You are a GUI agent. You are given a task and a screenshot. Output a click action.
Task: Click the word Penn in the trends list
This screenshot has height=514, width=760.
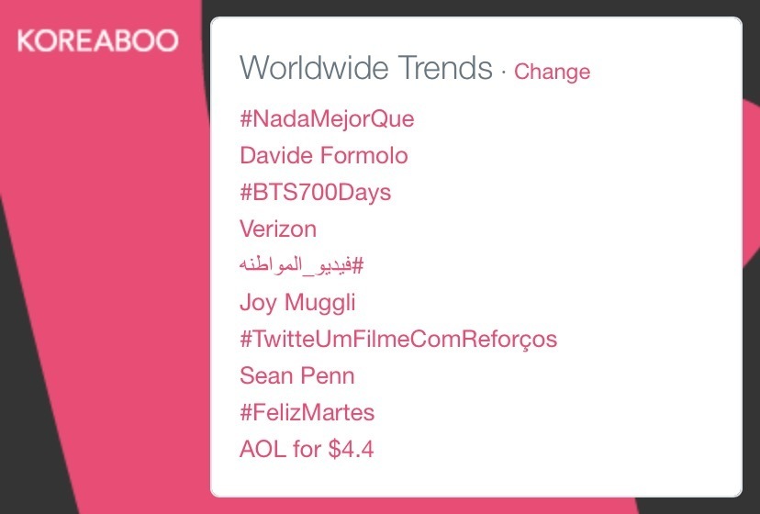coord(327,375)
